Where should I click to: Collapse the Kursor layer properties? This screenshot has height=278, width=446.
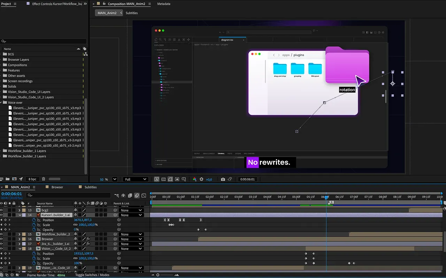[x=20, y=215]
